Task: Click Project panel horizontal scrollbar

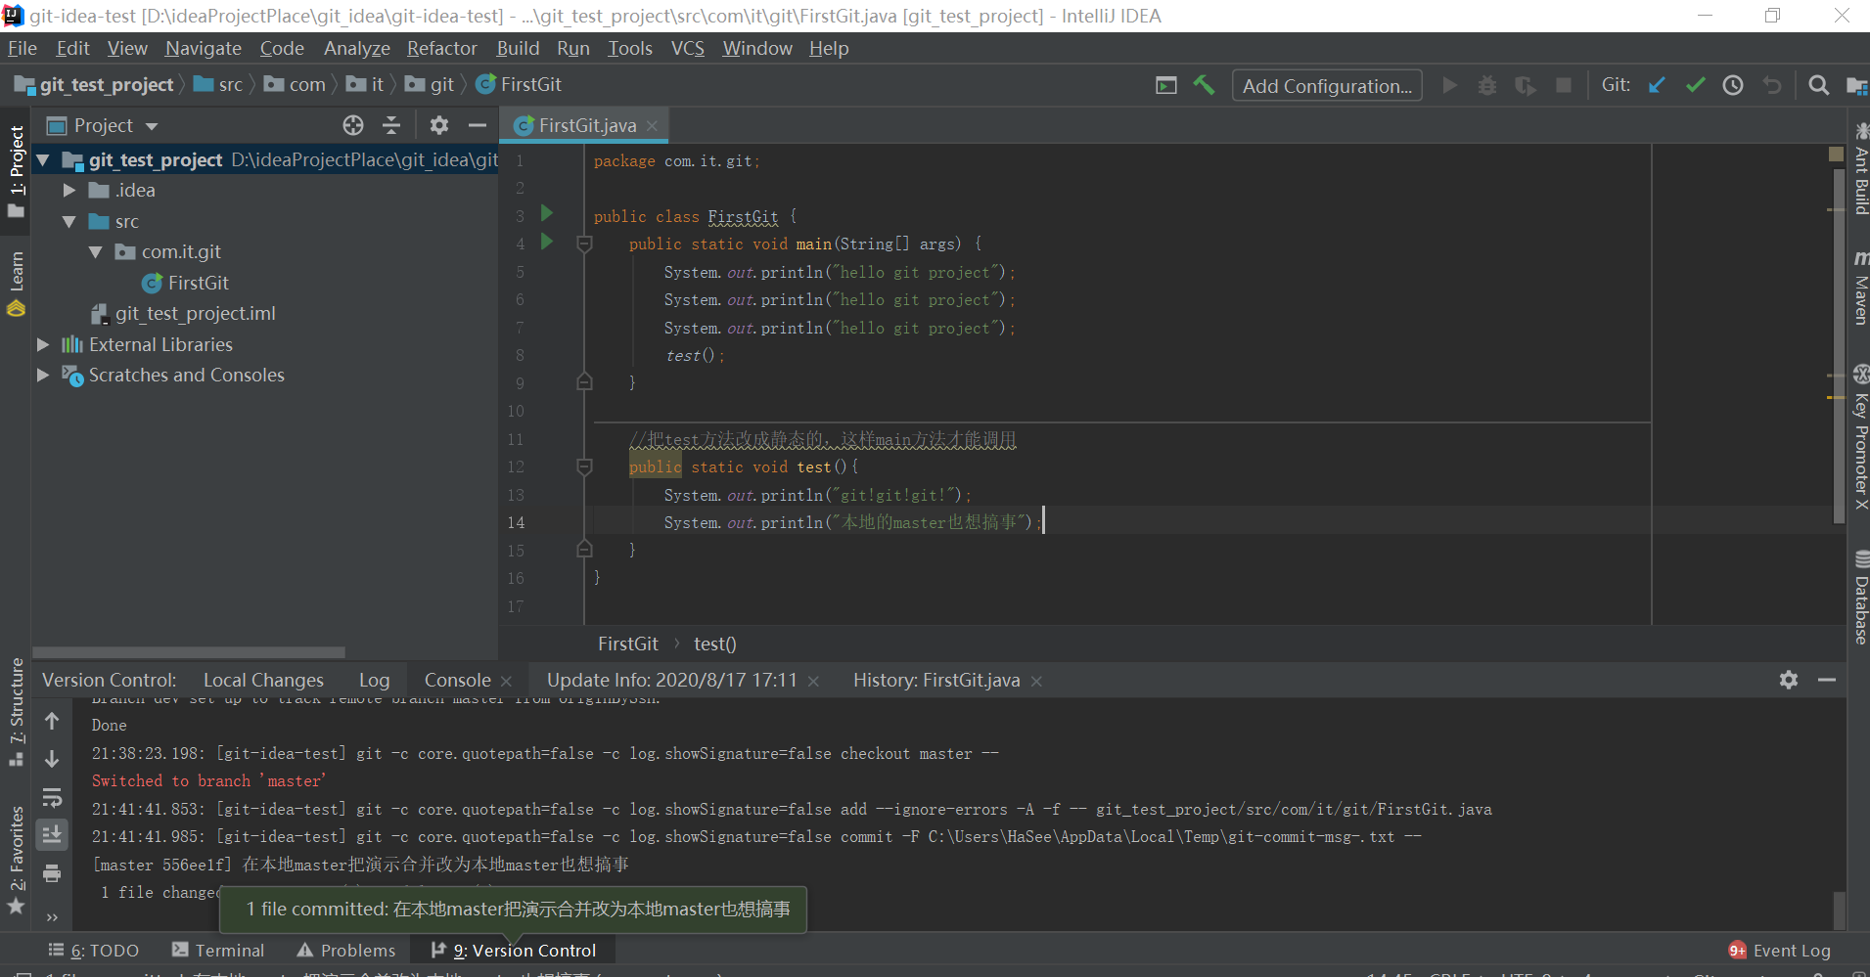Action: 189,652
